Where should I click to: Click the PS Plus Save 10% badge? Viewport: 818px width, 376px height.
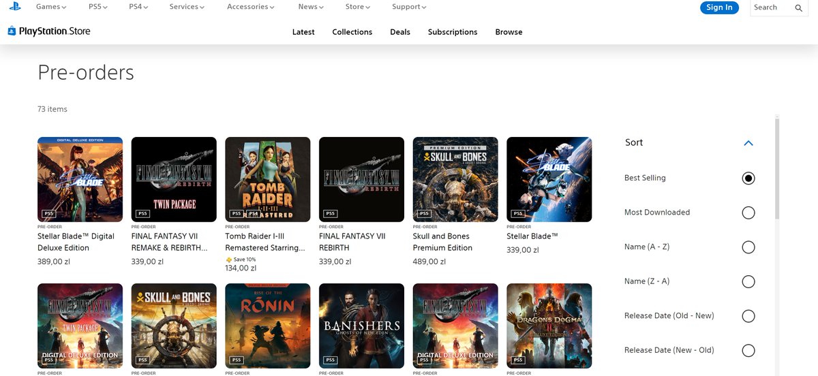(x=240, y=260)
